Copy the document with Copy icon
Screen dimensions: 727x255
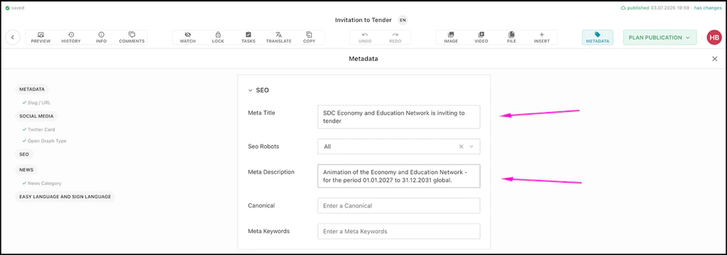309,38
